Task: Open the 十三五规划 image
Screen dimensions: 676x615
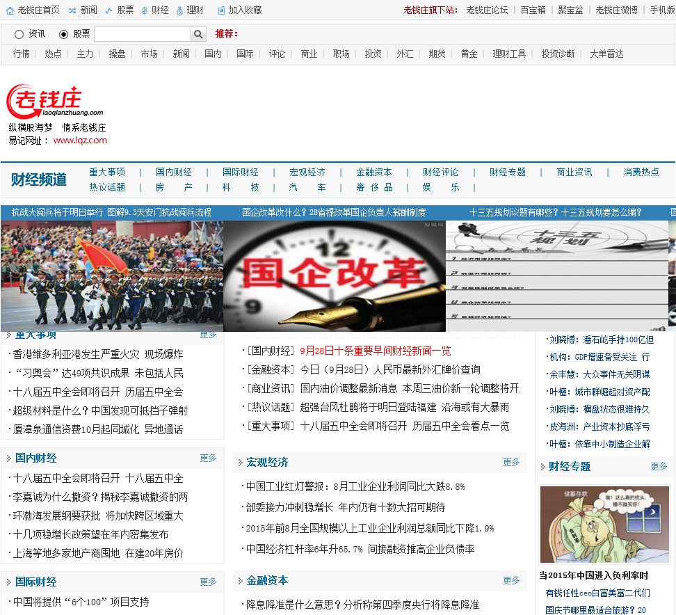Action: (x=557, y=276)
